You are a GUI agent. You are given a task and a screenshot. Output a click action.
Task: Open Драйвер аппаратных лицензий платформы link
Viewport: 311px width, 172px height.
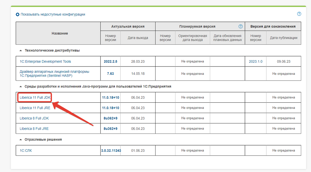coord(54,74)
